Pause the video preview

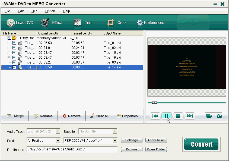[x=167, y=116]
